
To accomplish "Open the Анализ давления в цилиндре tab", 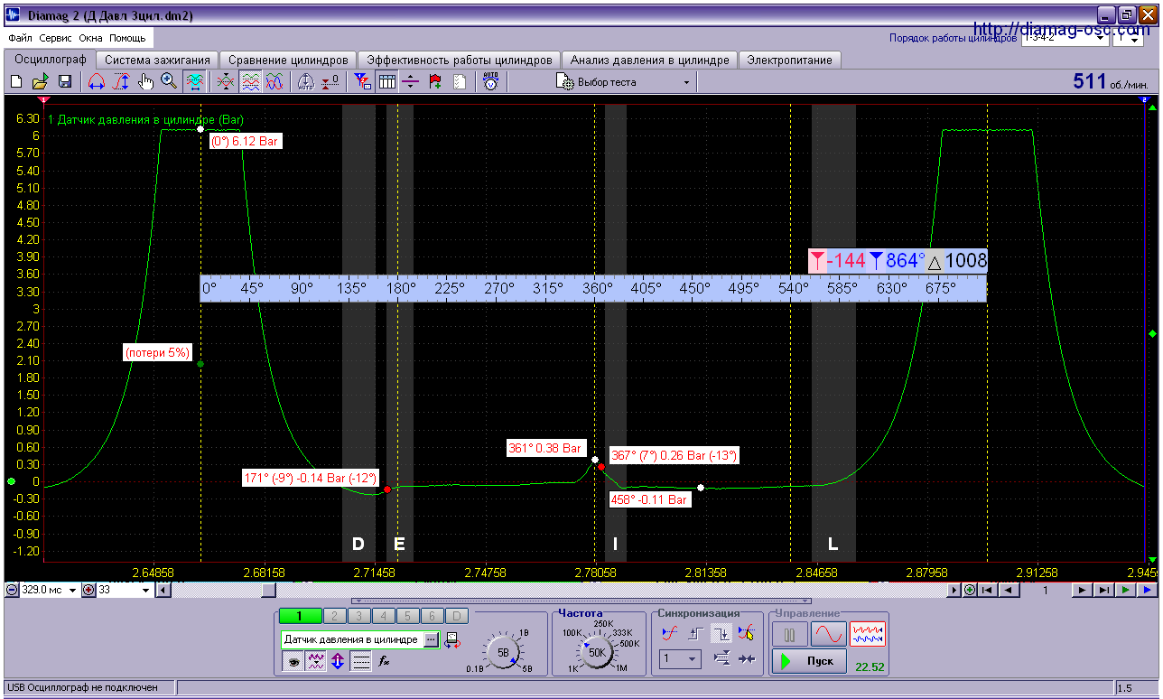I will [649, 60].
